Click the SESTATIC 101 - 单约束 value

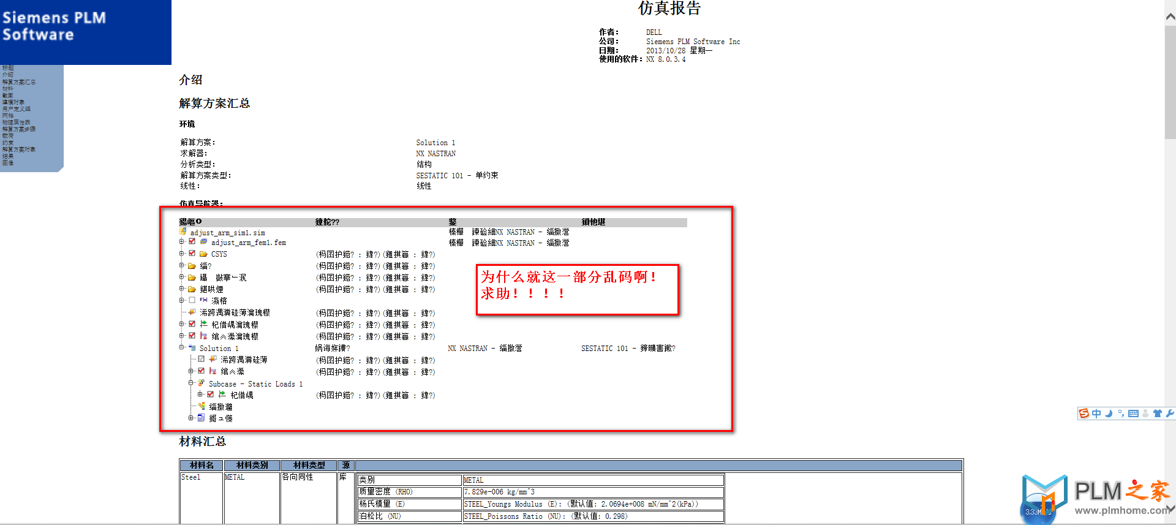click(457, 175)
